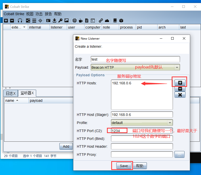Click into the HTTP Port (C2) field
Viewport: 201px width, 175px height.
coord(142,131)
